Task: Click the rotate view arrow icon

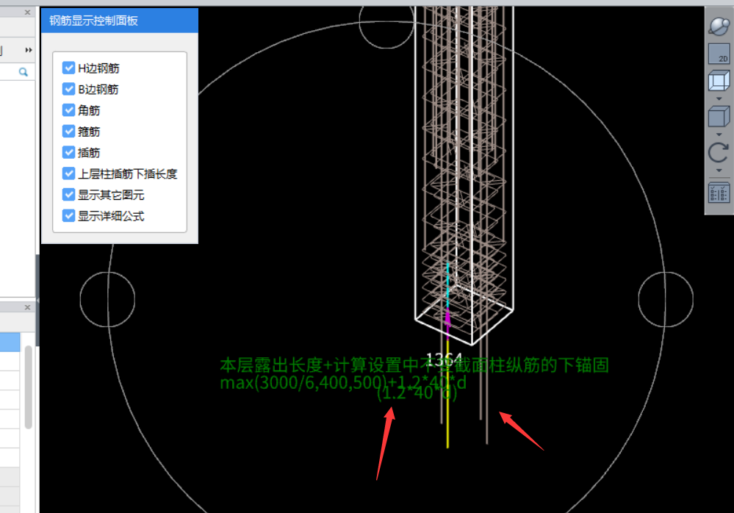Action: pyautogui.click(x=718, y=153)
